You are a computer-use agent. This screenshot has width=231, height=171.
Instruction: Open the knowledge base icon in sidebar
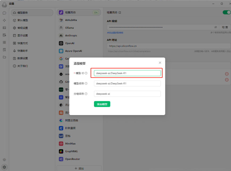pyautogui.click(x=5, y=50)
